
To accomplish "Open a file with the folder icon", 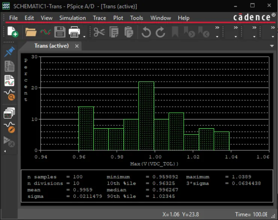I will click(x=31, y=32).
